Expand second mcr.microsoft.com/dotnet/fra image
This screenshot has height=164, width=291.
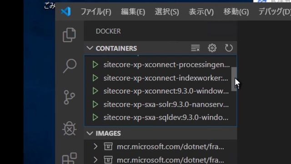(x=95, y=160)
